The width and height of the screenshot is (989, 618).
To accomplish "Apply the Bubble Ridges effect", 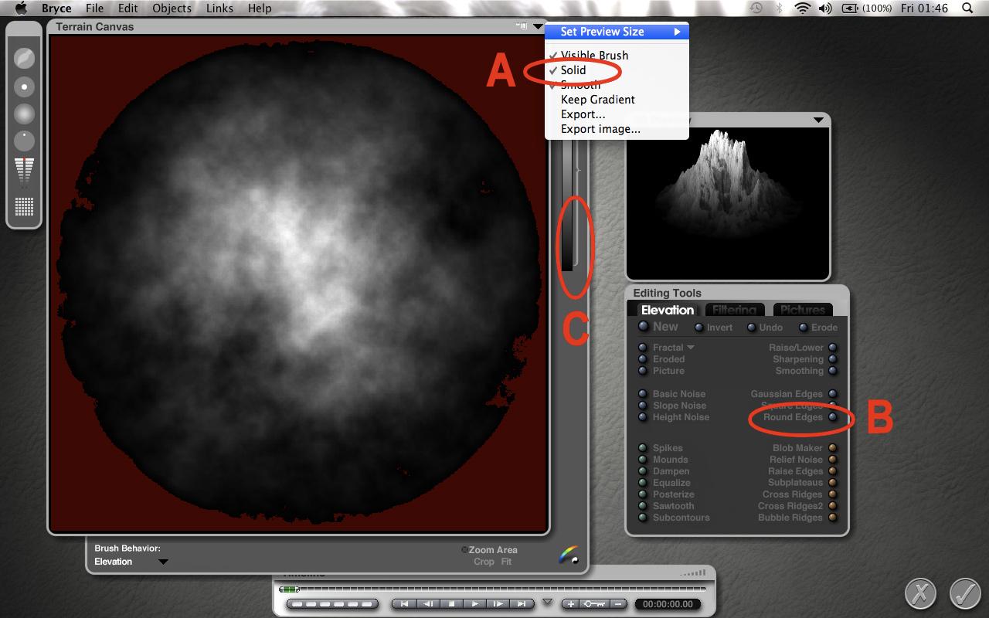I will tap(833, 518).
